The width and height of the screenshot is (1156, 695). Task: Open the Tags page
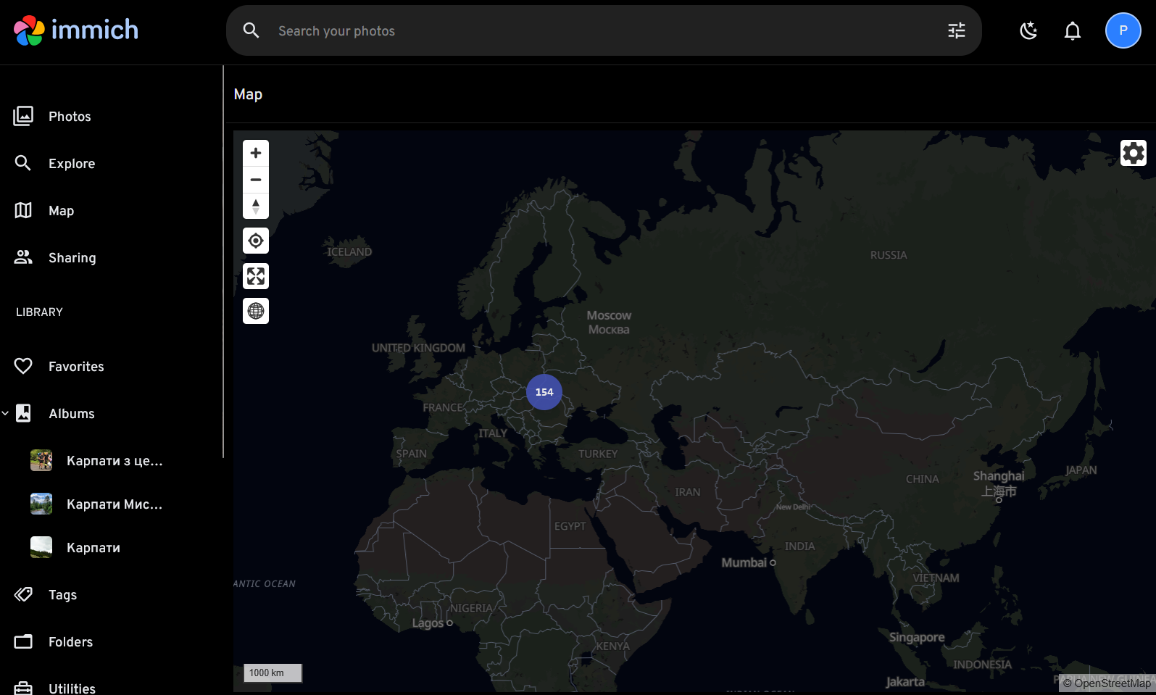coord(62,595)
